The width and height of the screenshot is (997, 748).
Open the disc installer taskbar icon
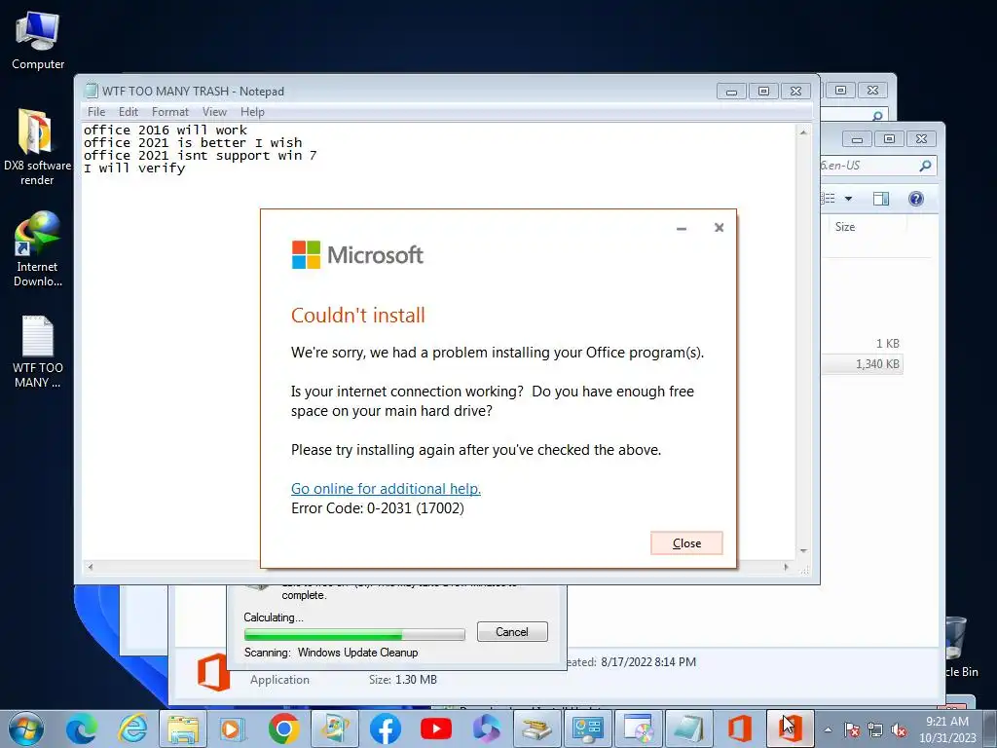[x=639, y=729]
